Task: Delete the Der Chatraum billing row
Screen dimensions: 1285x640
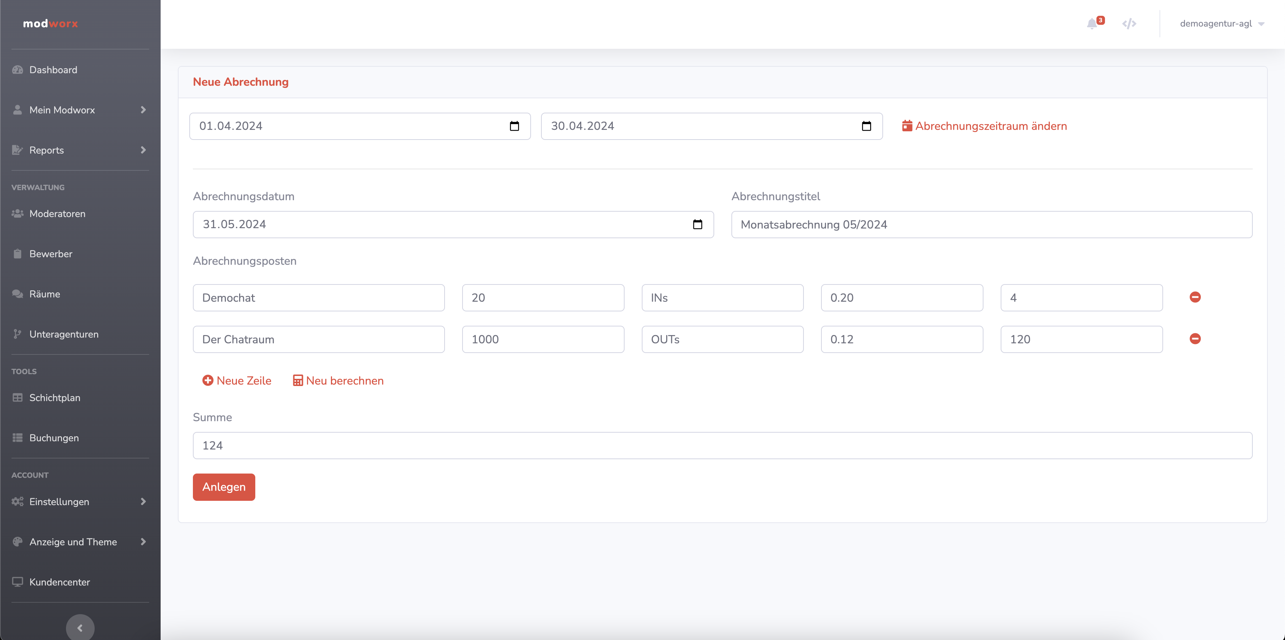Action: tap(1195, 339)
